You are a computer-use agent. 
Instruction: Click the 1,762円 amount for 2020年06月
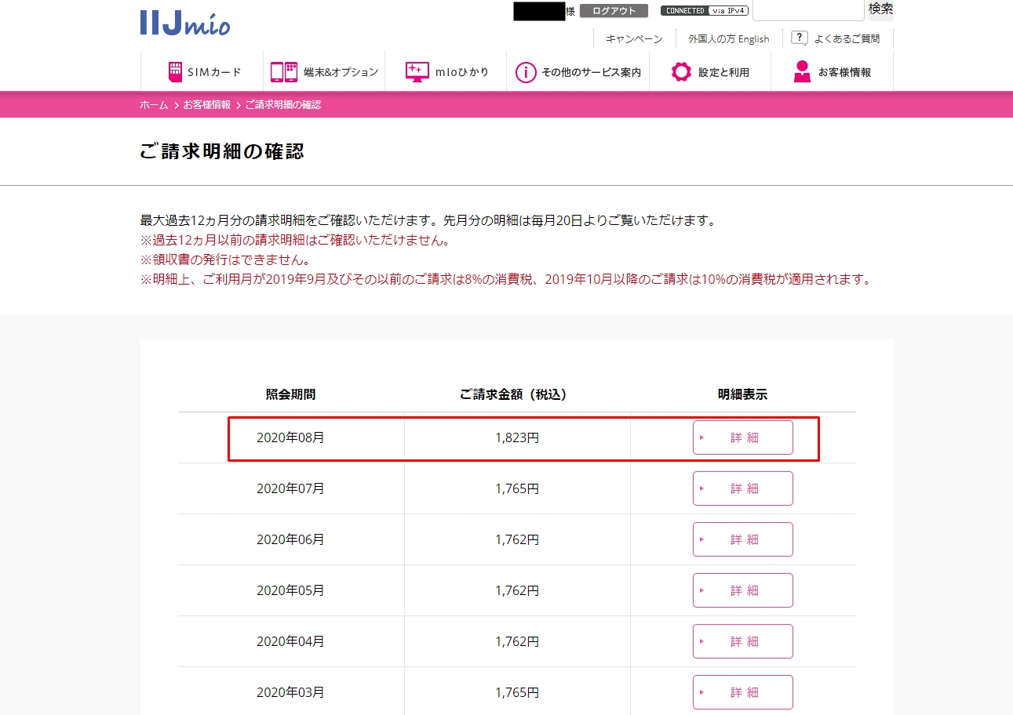tap(517, 539)
